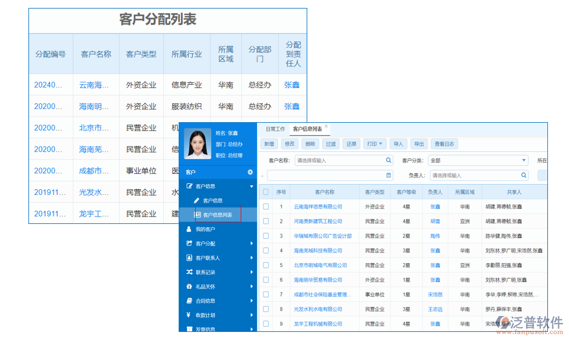The height and width of the screenshot is (341, 569).
Task: Check the row for 北京市明城电气有限公司
Action: click(x=266, y=265)
